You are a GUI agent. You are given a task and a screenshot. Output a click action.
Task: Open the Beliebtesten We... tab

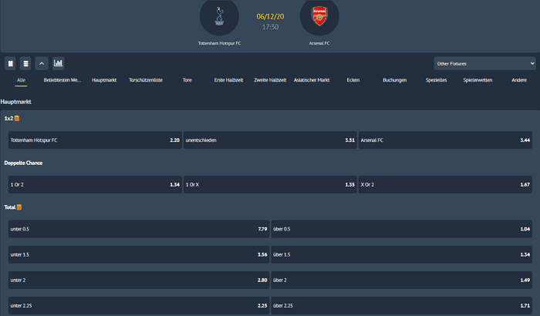pyautogui.click(x=62, y=80)
